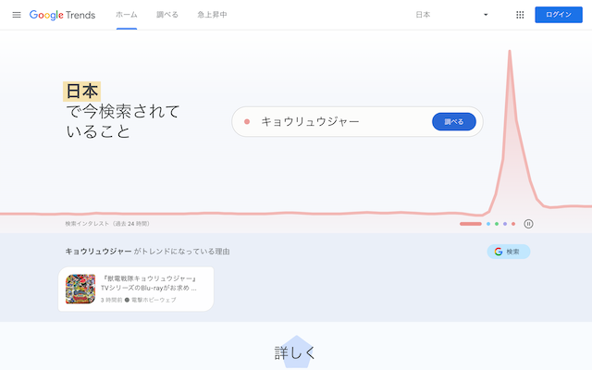Image resolution: width=592 pixels, height=370 pixels.
Task: Click the 詳しく heading
Action: click(295, 353)
